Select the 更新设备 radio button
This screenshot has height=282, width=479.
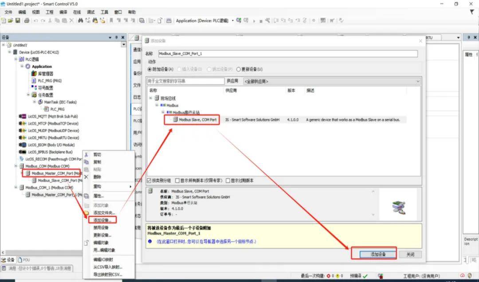[239, 69]
